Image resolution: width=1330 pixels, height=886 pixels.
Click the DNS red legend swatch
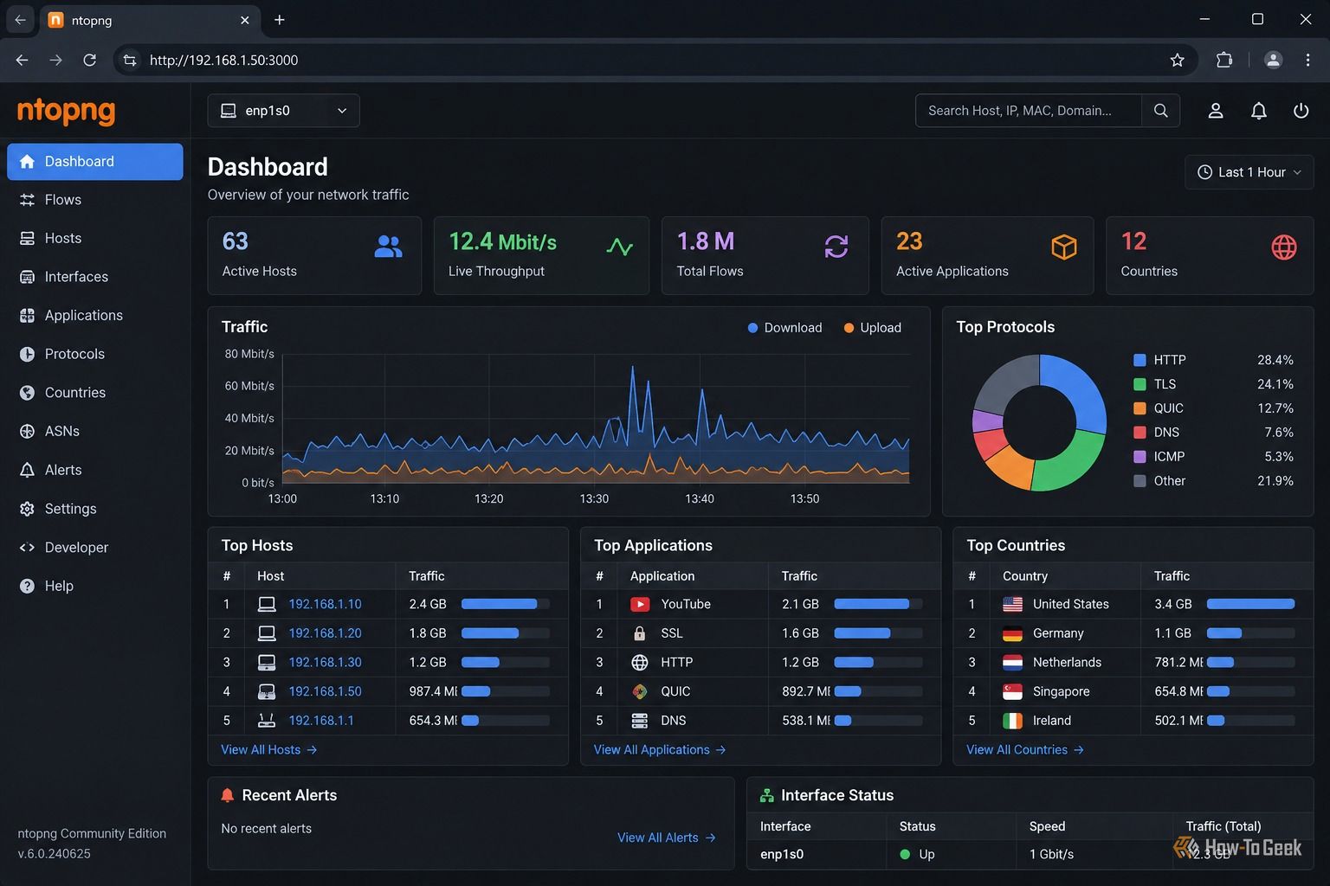point(1140,433)
